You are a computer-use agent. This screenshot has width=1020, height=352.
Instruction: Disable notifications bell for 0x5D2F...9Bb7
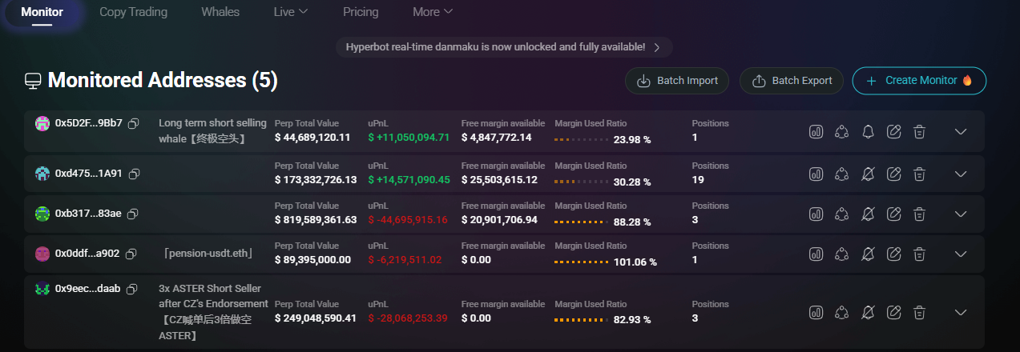[868, 132]
